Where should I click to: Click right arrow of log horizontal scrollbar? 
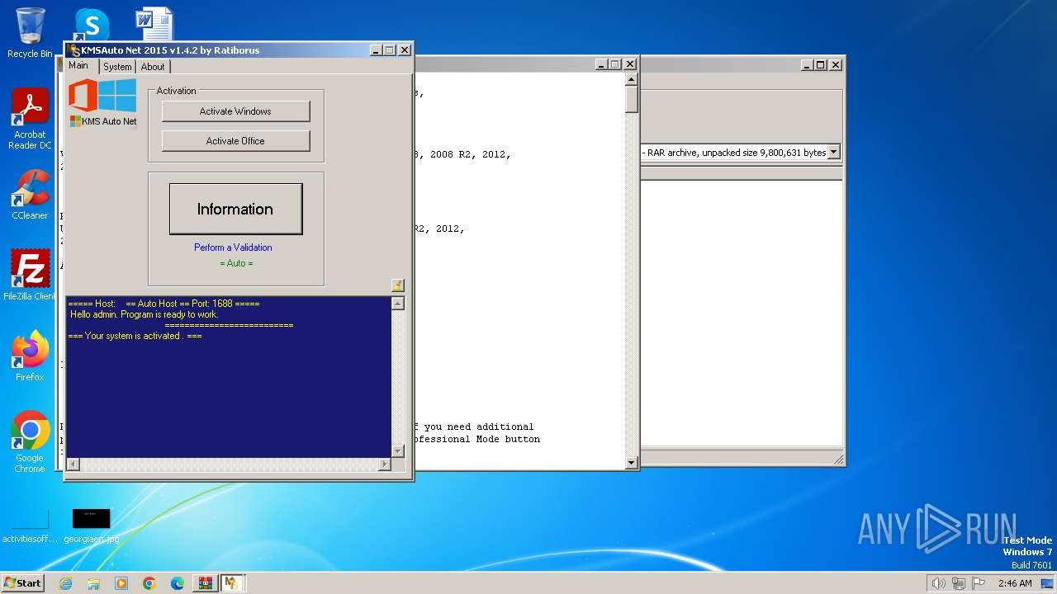(384, 464)
